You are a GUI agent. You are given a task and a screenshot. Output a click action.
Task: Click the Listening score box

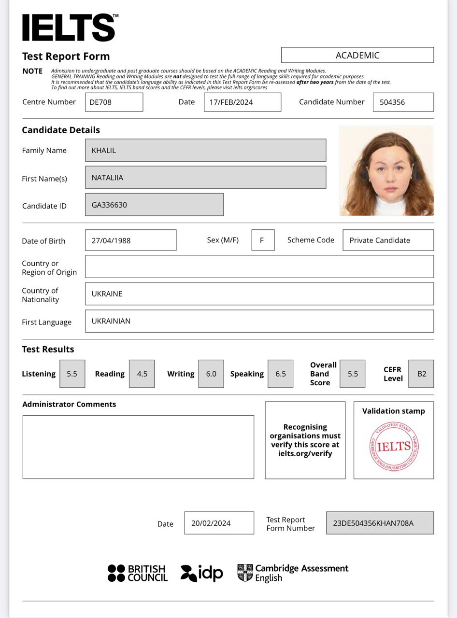(72, 374)
